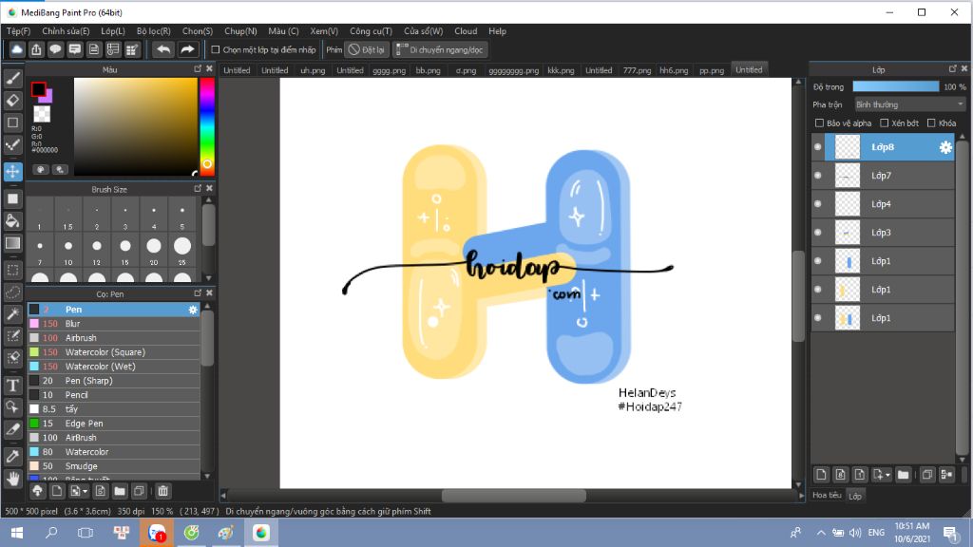Select the Edge Pen brush
The width and height of the screenshot is (973, 547).
point(114,424)
